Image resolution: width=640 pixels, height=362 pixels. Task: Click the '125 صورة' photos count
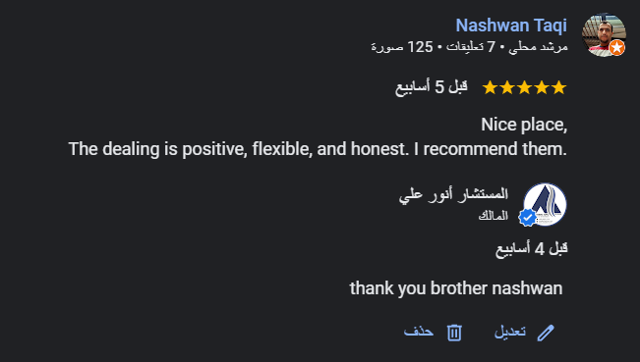(x=402, y=47)
